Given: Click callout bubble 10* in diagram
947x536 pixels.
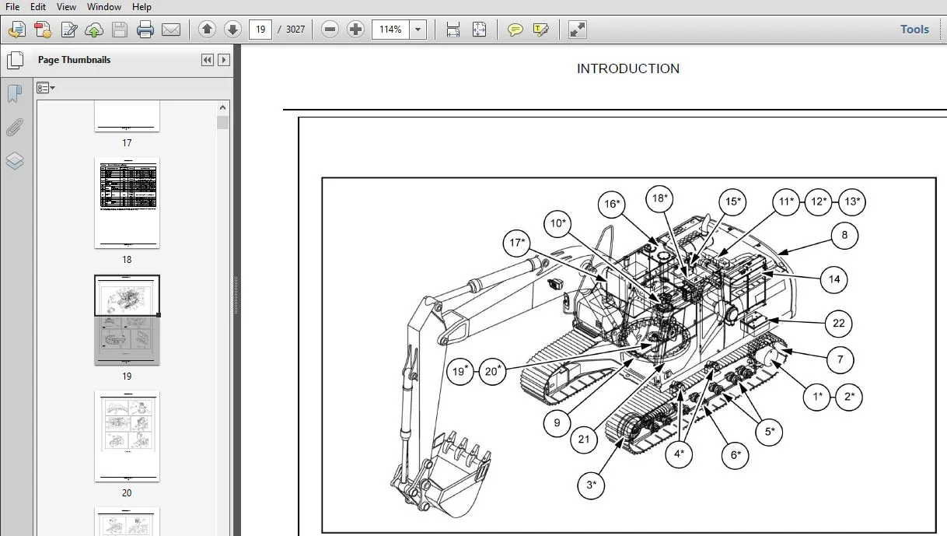Looking at the screenshot, I should pos(557,225).
